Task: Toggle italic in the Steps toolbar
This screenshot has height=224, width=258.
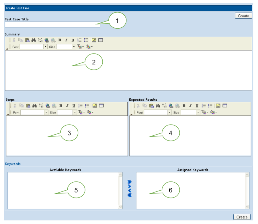Action: tap(67, 106)
